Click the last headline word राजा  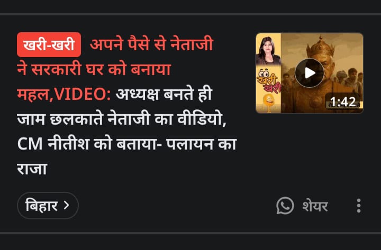(32, 169)
